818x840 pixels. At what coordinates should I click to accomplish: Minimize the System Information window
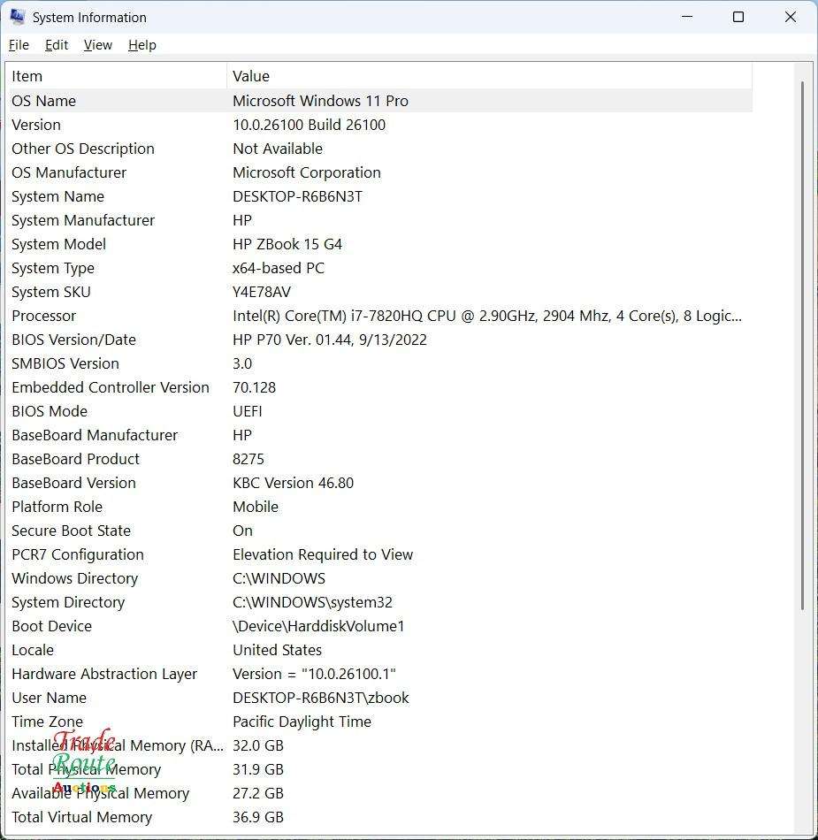(x=687, y=17)
